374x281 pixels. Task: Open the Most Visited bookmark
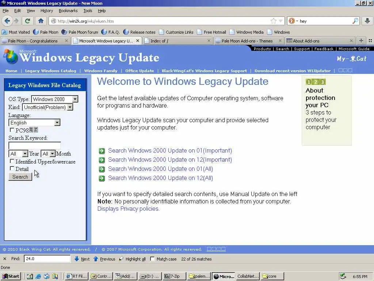(x=16, y=32)
